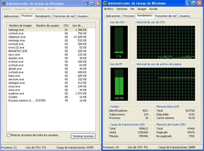204x151 pixels.
Task: Open Opciones menu in the left window
Action: tap(20, 9)
